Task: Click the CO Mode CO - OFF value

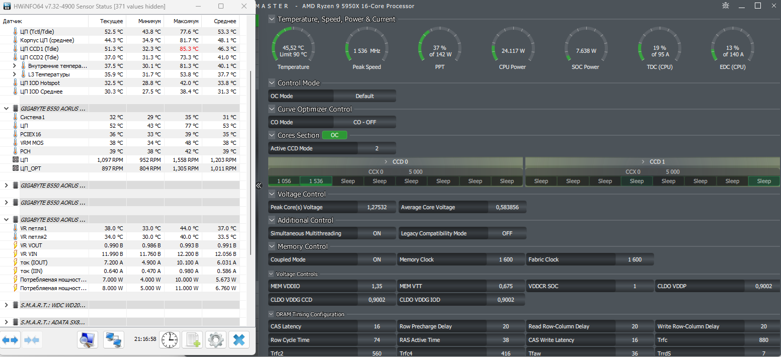Action: click(365, 122)
